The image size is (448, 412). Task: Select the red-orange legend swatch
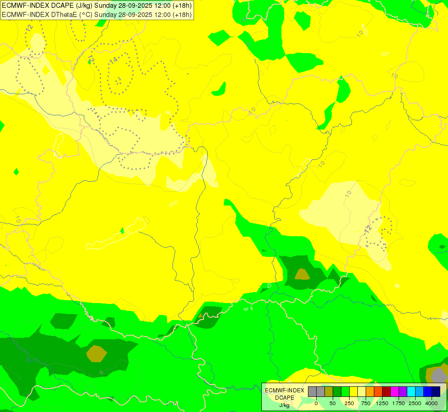pos(378,391)
